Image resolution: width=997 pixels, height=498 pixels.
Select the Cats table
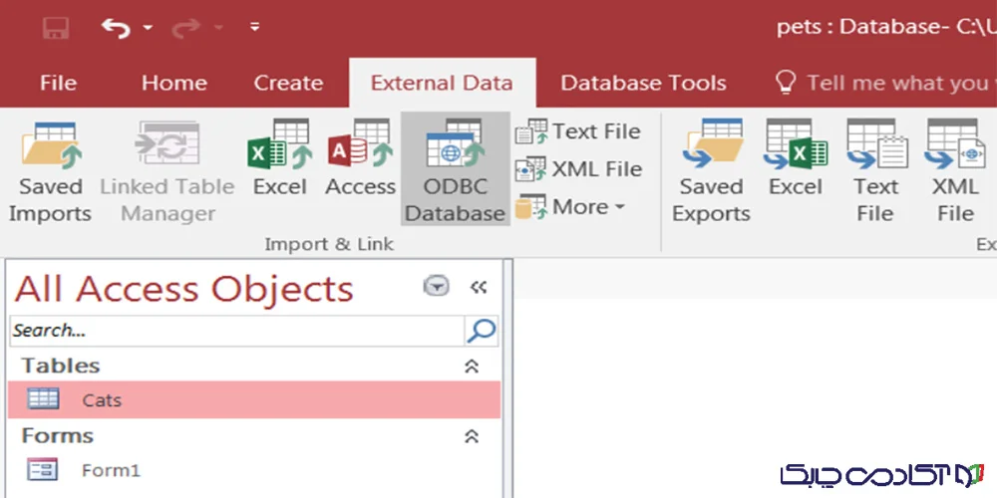[x=102, y=400]
